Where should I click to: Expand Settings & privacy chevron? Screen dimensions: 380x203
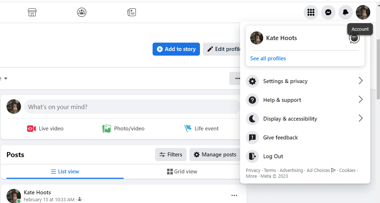click(360, 81)
